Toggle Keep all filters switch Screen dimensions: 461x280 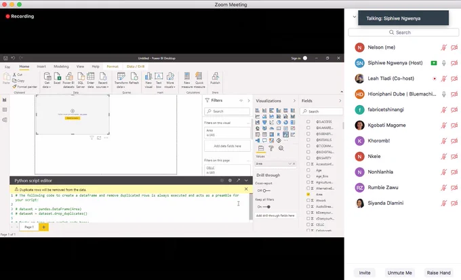(x=266, y=207)
